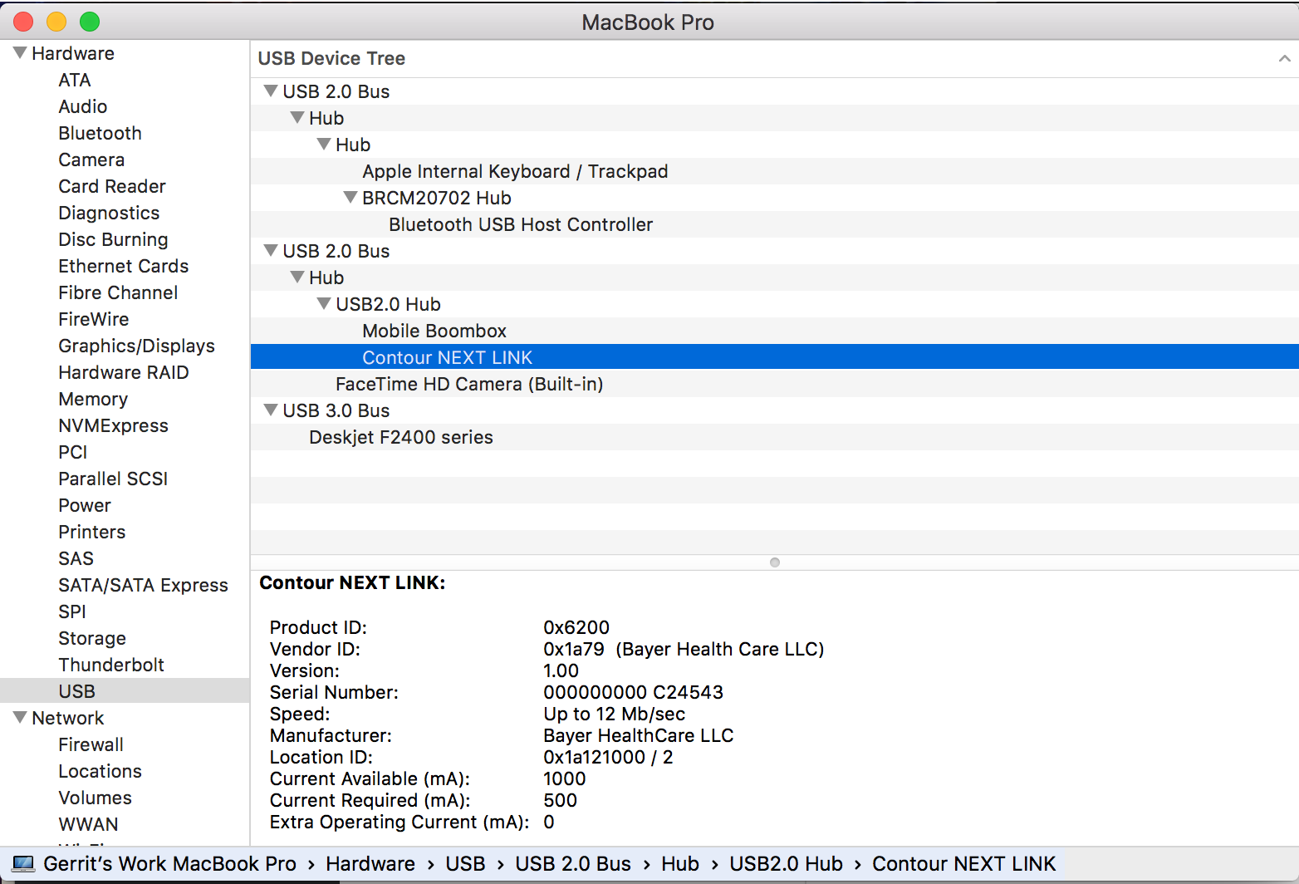Image resolution: width=1299 pixels, height=884 pixels.
Task: Select Locations under Network
Action: (x=100, y=771)
